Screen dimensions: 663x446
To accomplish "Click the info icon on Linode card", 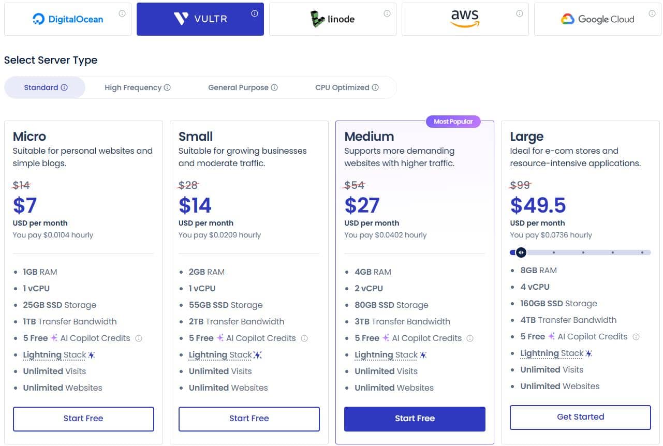I will 387,14.
